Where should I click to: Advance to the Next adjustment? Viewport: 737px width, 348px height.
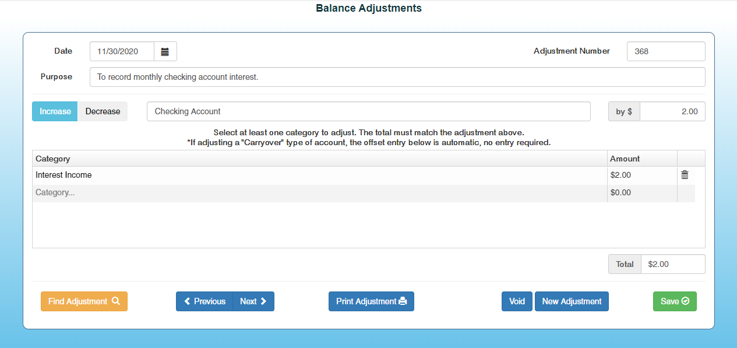[253, 301]
